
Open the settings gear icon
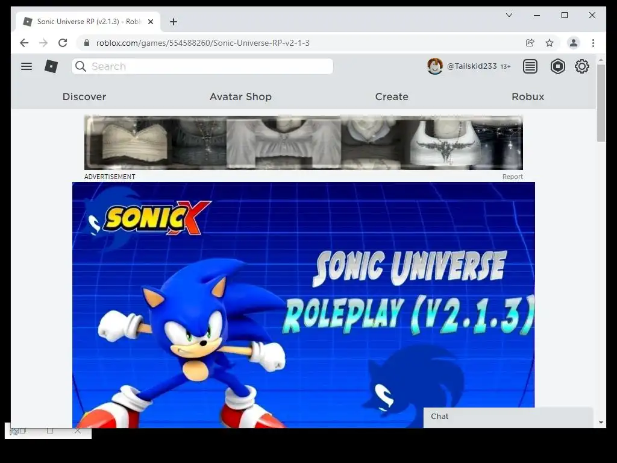click(x=581, y=66)
